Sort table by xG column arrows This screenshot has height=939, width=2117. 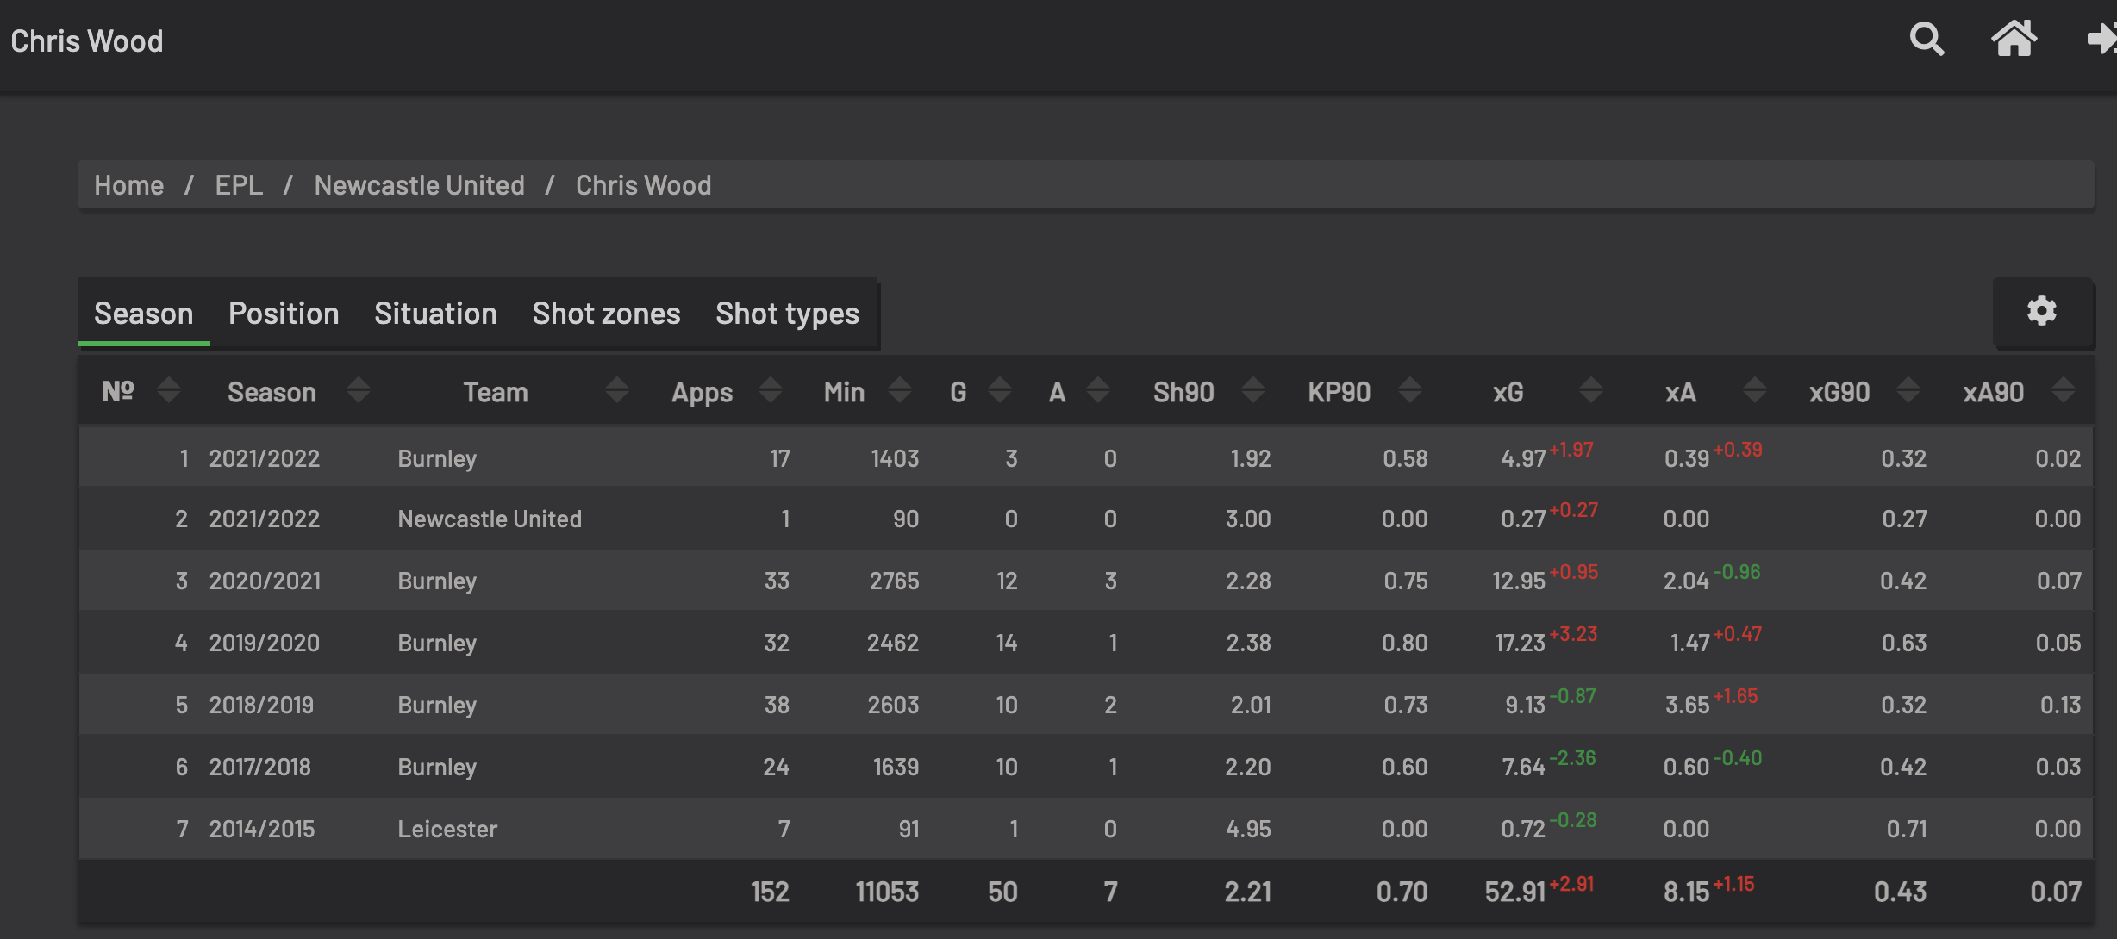click(1590, 391)
